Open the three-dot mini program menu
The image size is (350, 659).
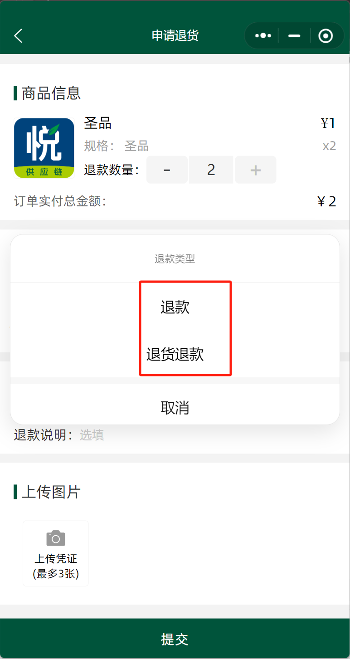point(263,36)
